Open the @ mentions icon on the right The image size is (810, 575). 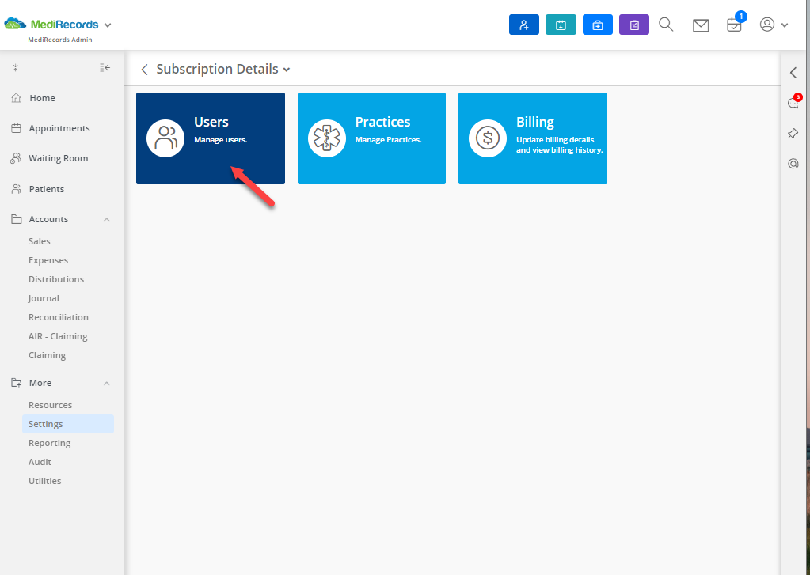(x=793, y=164)
